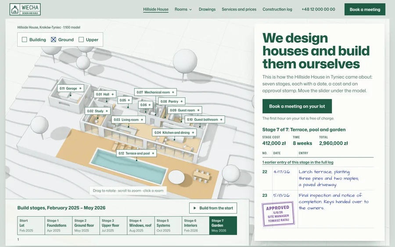The height and width of the screenshot is (247, 395).
Task: Go to the Drawings page
Action: (207, 9)
